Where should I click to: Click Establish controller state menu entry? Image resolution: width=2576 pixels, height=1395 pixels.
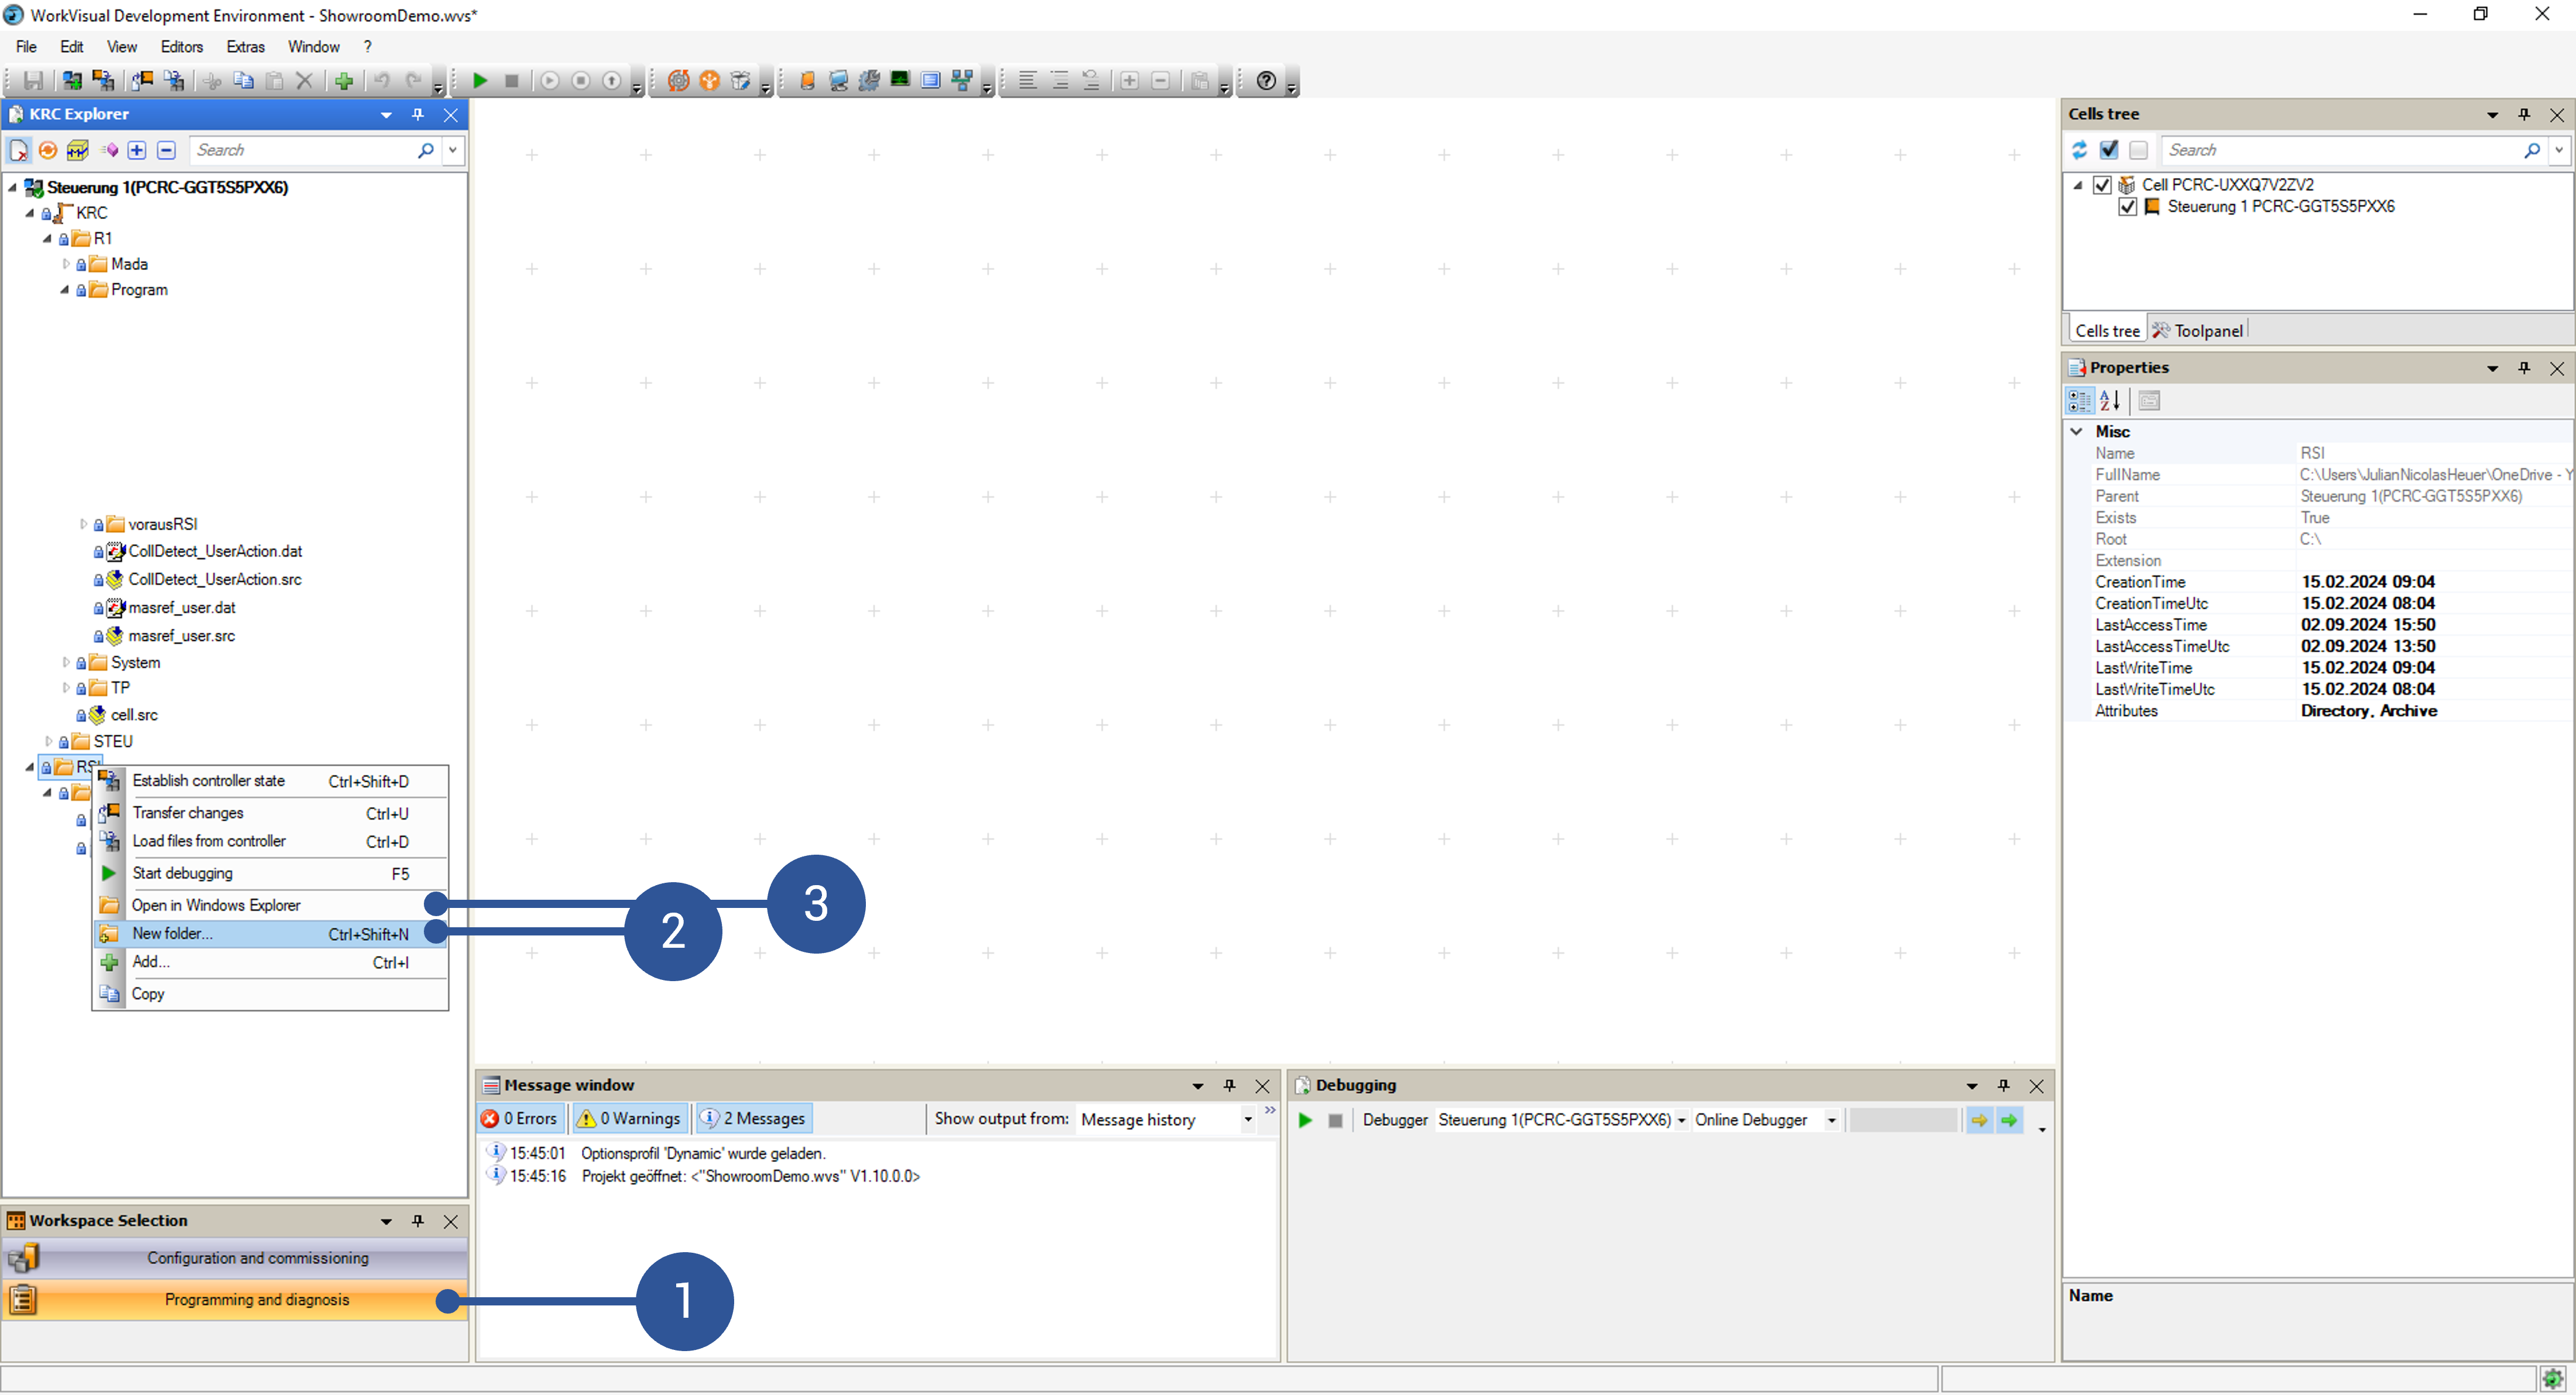[x=271, y=782]
